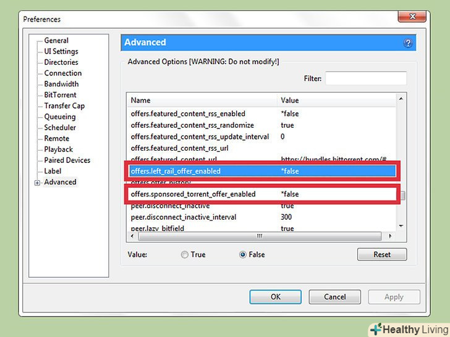Click *false value of sponsored_torrent_offer row
Screen dimensions: 450x337
[289, 194]
